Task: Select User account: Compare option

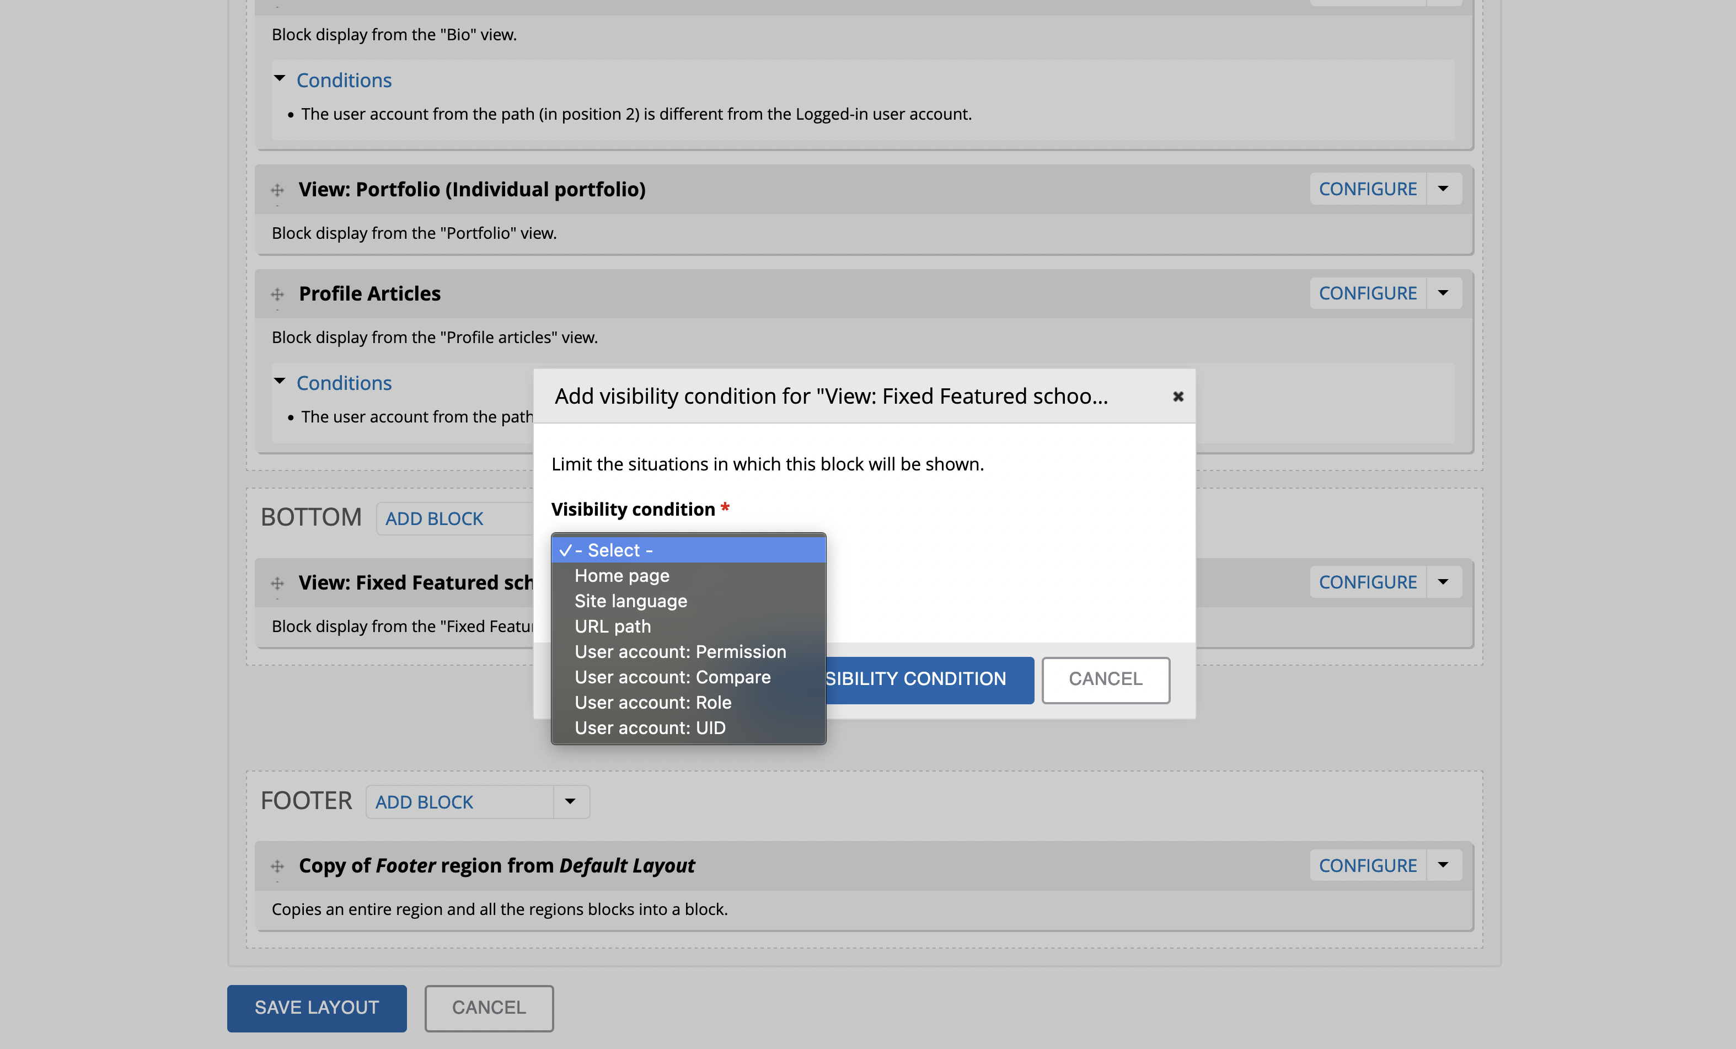Action: (672, 677)
